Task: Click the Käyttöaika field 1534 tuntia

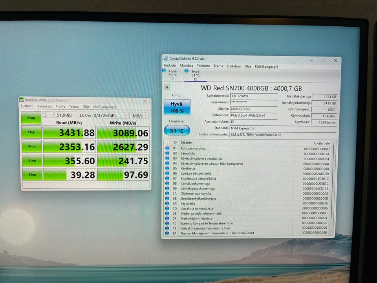Action: [x=324, y=122]
